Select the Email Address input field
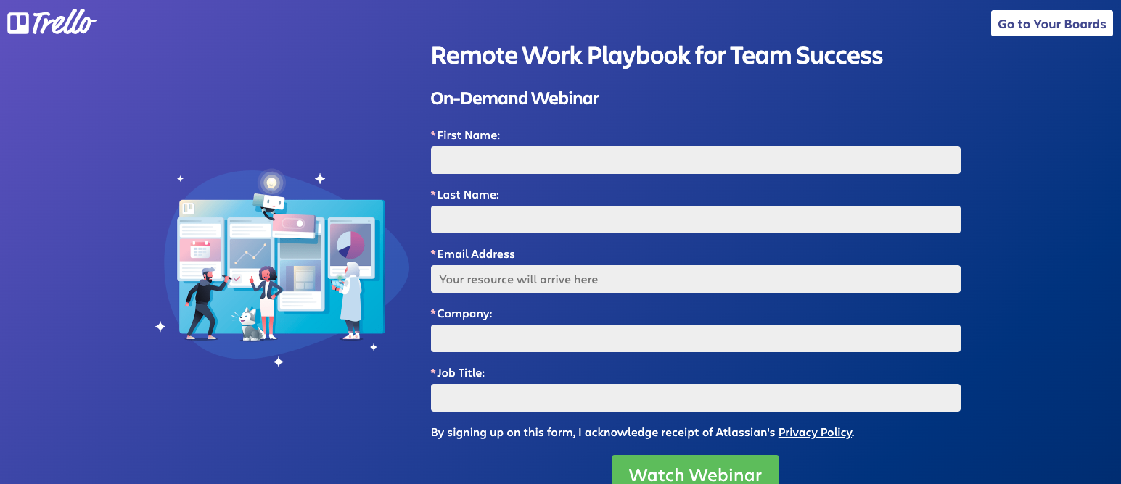This screenshot has width=1121, height=484. pos(695,279)
